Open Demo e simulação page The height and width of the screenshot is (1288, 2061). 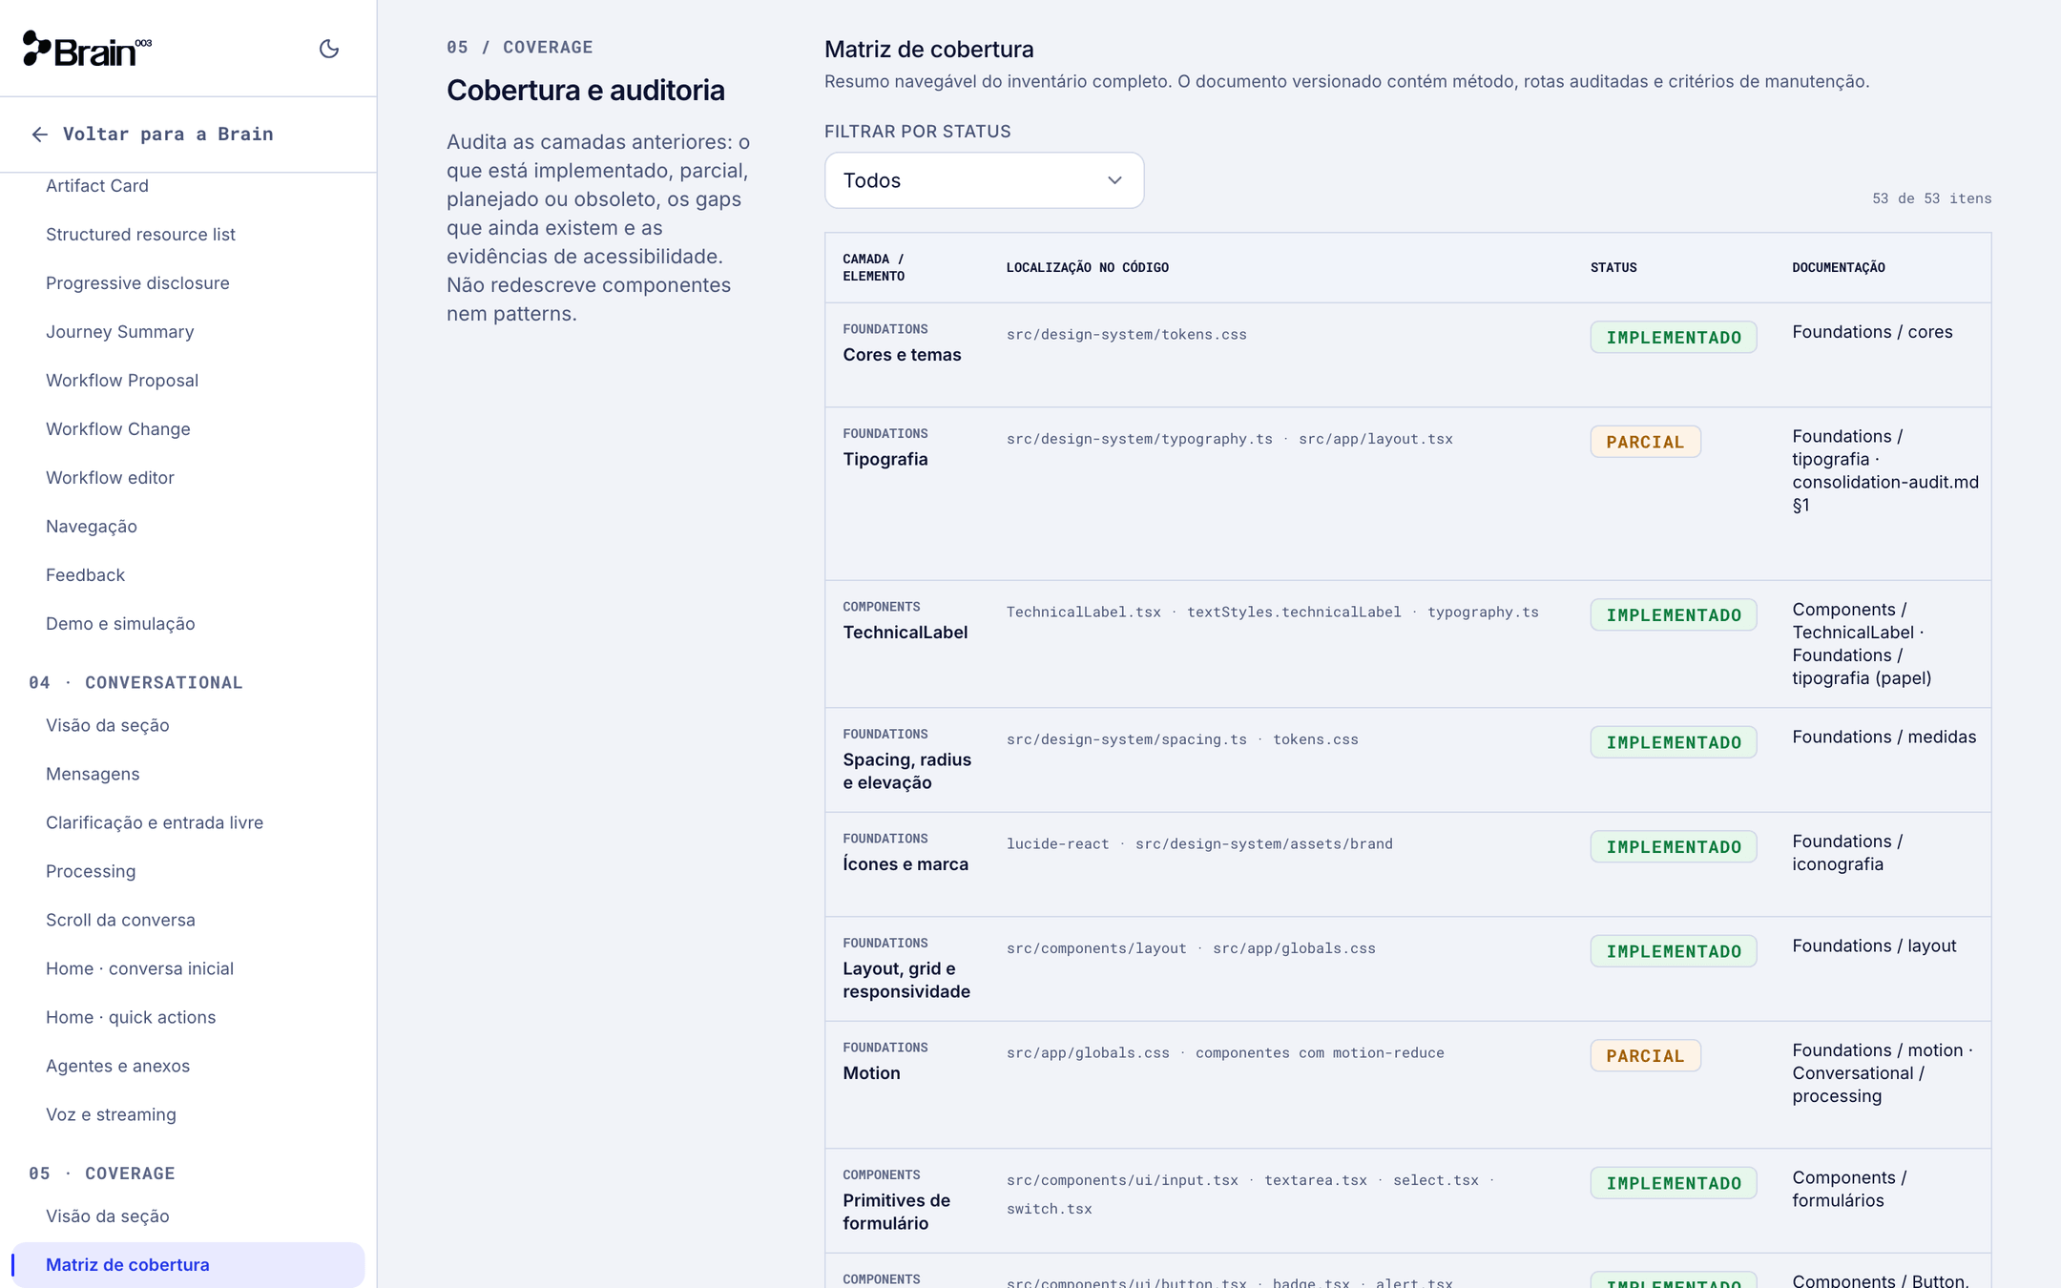(120, 624)
